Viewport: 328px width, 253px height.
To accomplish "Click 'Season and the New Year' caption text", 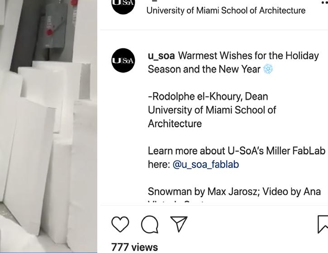I will (204, 69).
